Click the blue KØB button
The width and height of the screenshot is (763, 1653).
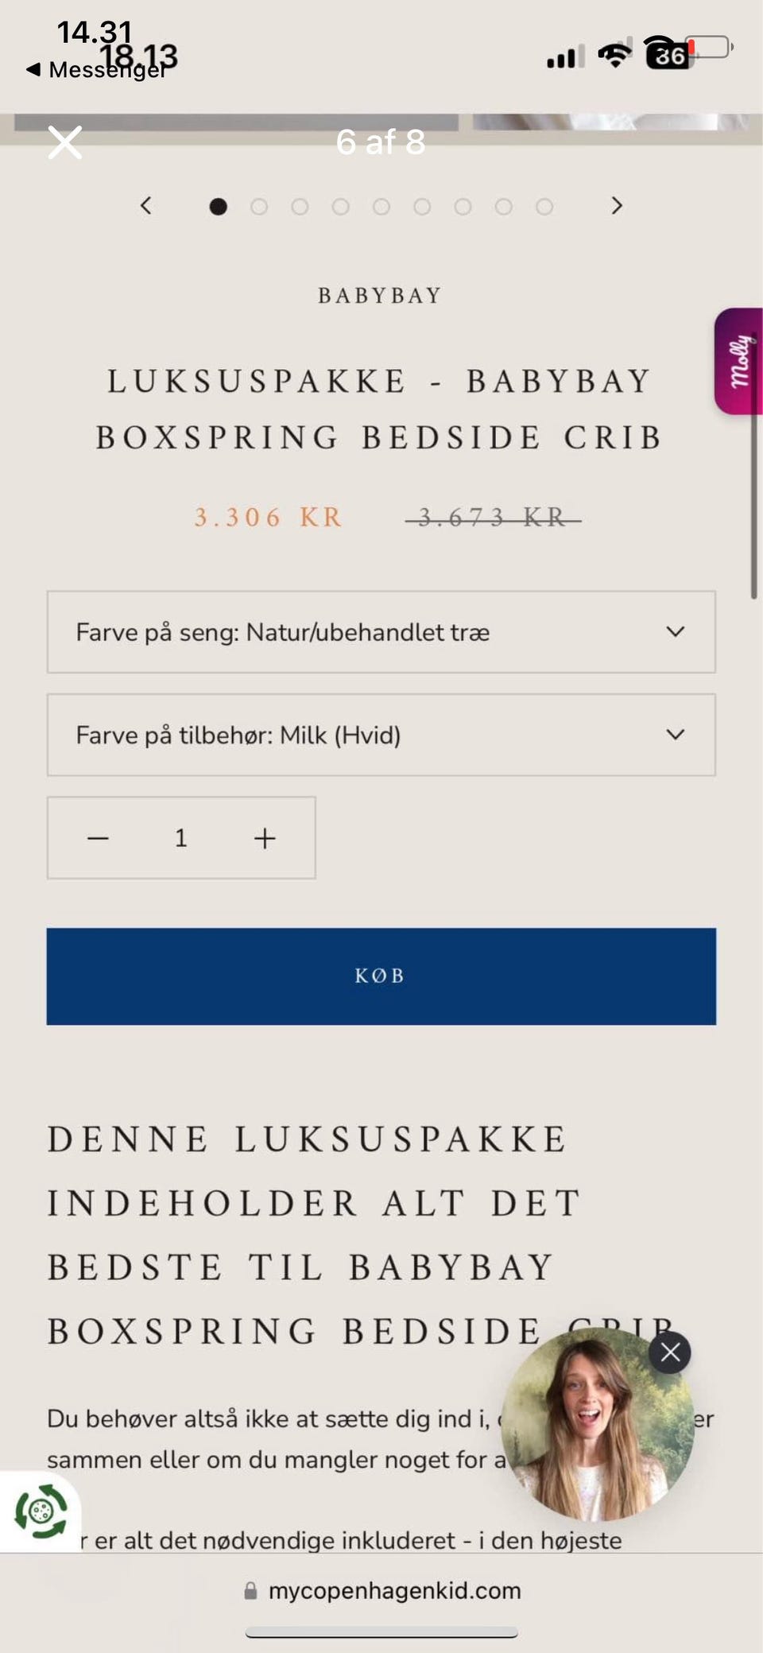click(381, 976)
